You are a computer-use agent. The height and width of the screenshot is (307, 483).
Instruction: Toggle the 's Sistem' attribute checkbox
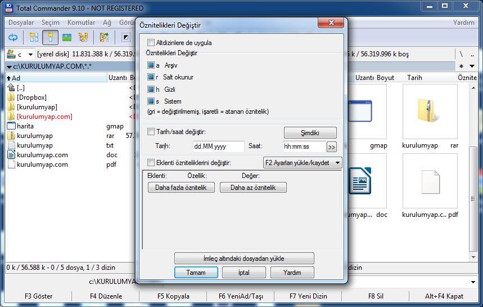[151, 101]
